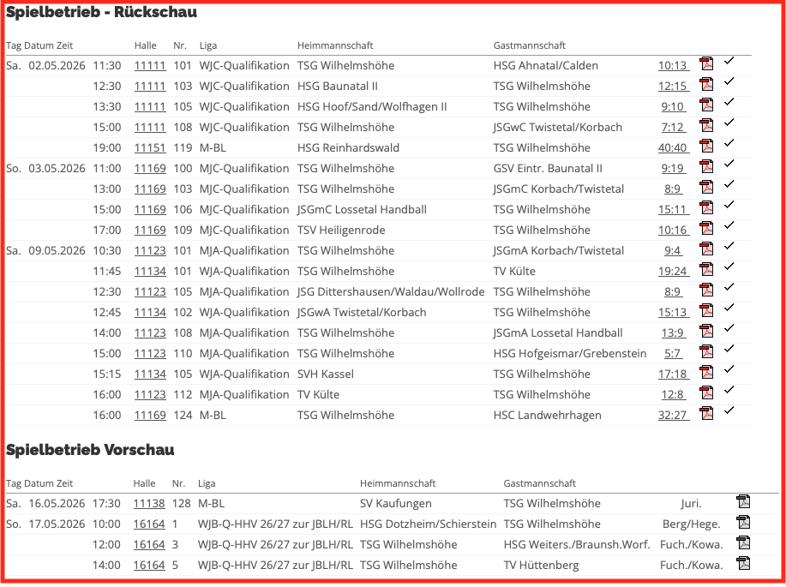The image size is (786, 587).
Task: Open PDF icon for HSG Reinhardswald M-BL game
Action: 707,146
